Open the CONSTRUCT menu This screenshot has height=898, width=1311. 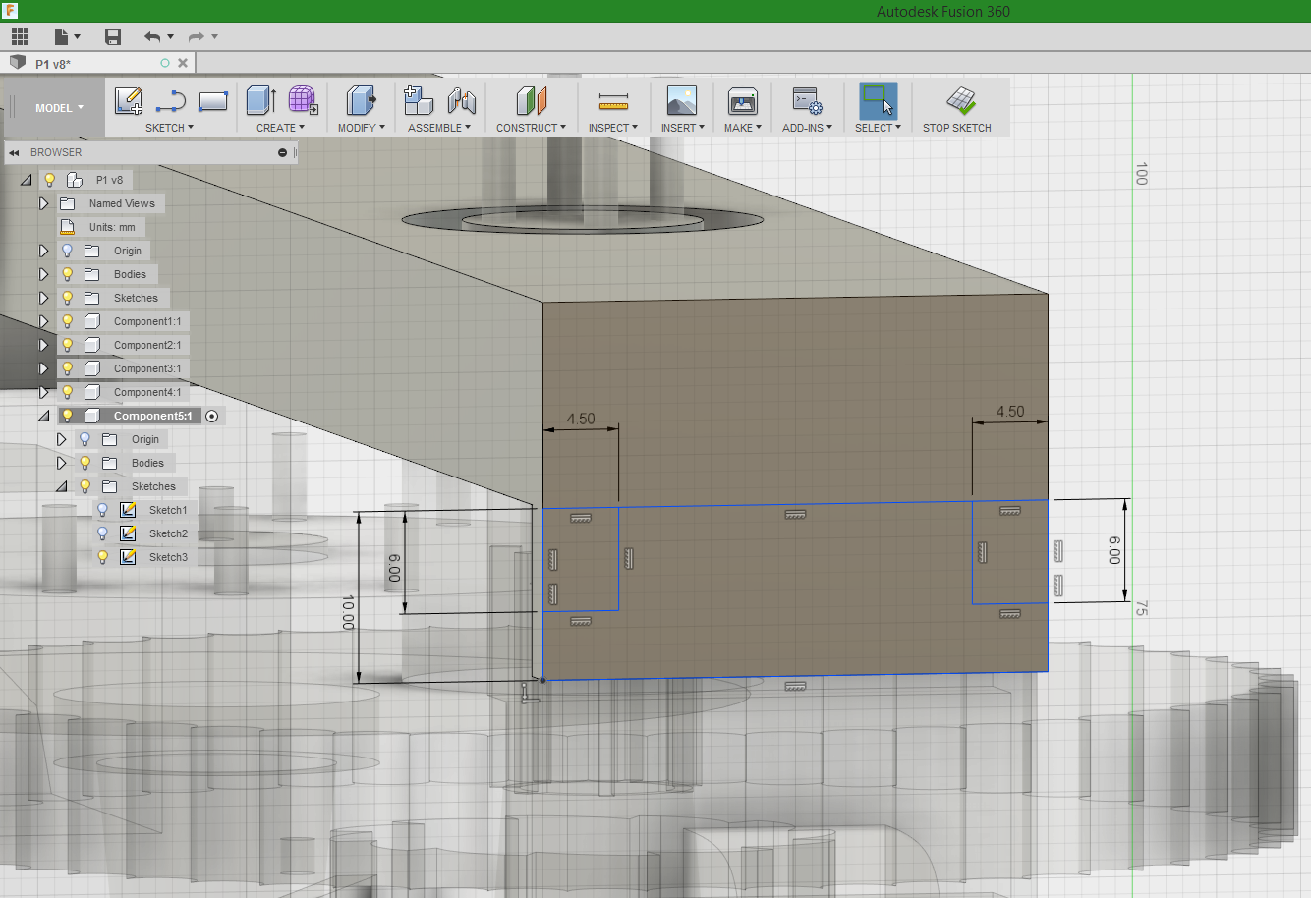(531, 128)
